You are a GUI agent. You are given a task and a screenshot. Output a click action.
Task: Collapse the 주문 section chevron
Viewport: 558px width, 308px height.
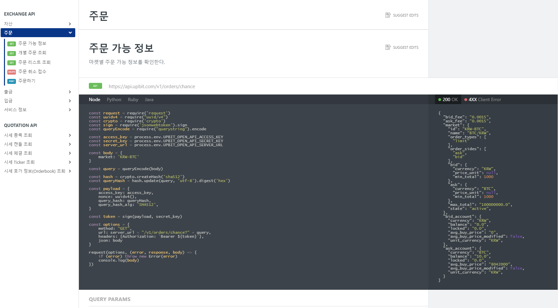click(x=70, y=33)
